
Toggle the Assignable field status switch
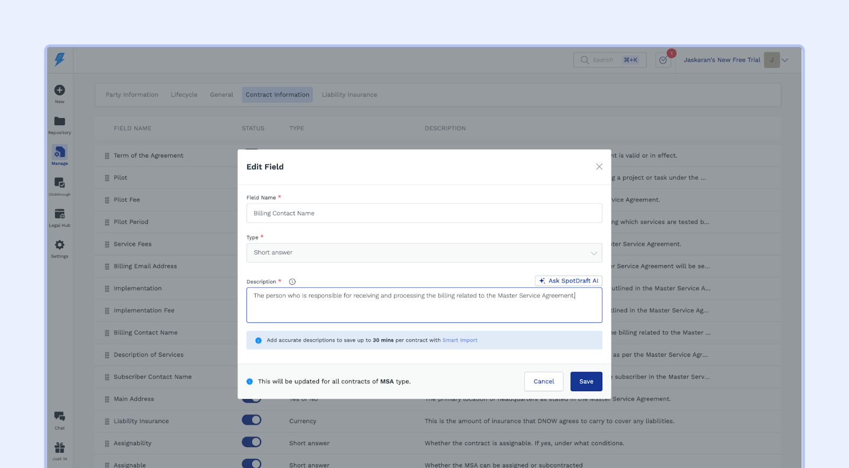(252, 463)
